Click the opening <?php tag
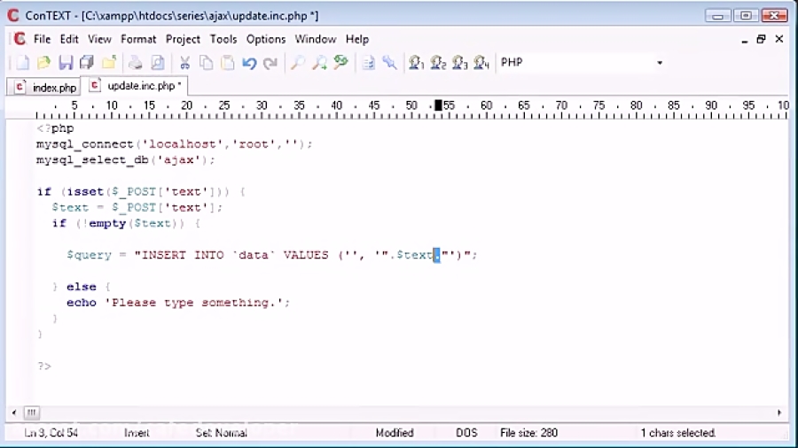 coord(56,128)
